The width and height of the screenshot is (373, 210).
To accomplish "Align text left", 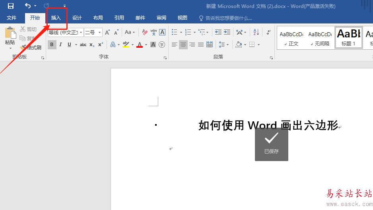I will click(x=174, y=45).
